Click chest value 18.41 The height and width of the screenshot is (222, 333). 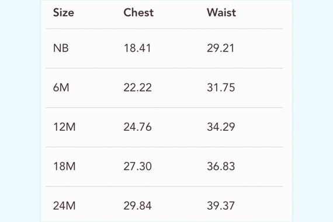(137, 48)
